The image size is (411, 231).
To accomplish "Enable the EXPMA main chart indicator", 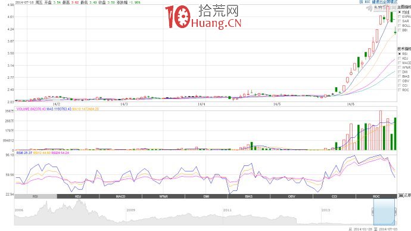I will [x=400, y=17].
